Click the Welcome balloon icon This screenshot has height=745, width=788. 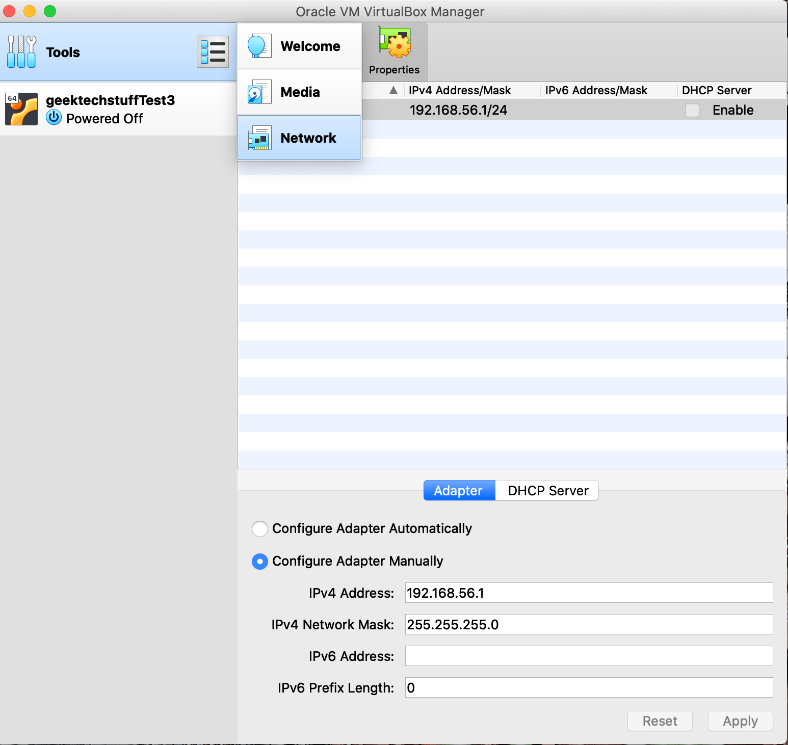(259, 46)
